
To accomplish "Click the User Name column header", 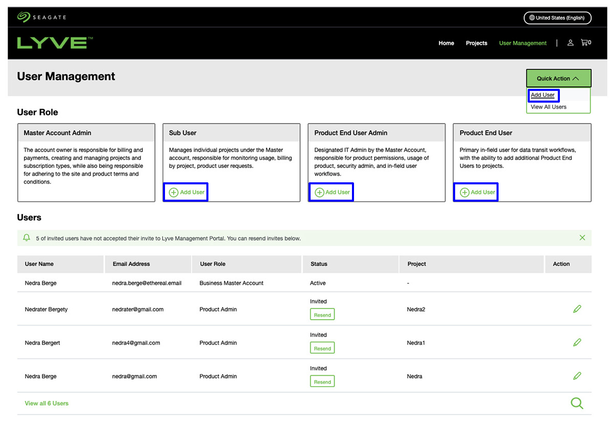I will [x=60, y=264].
